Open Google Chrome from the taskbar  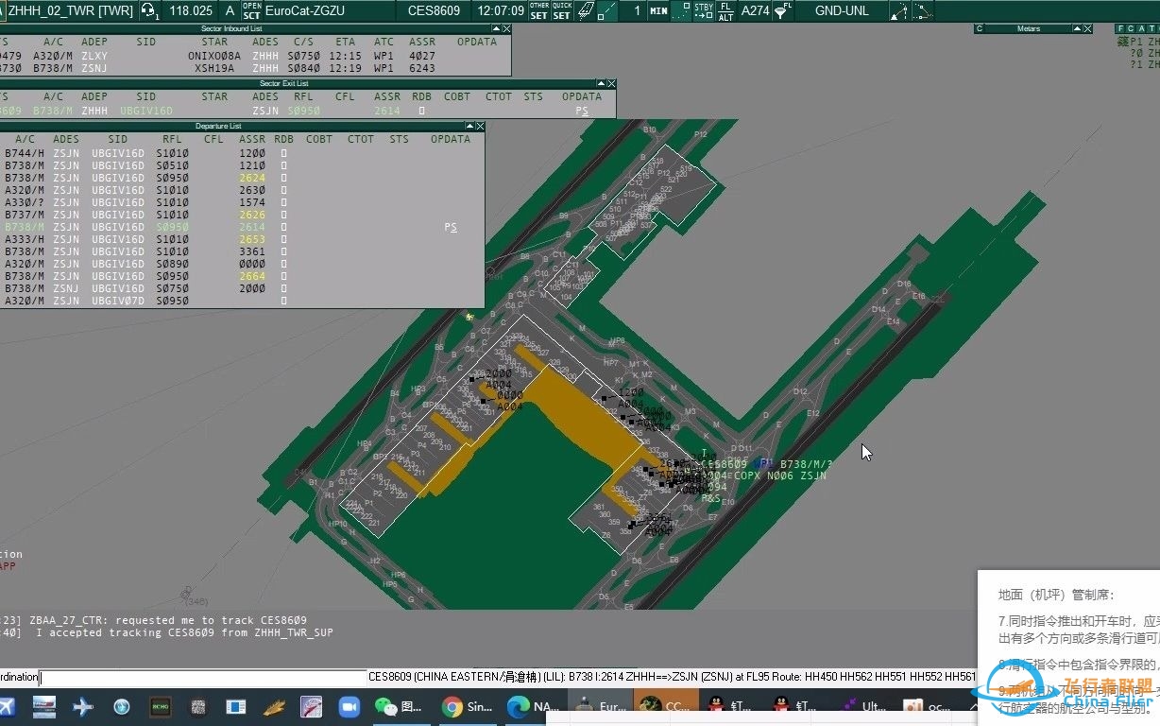[x=452, y=706]
